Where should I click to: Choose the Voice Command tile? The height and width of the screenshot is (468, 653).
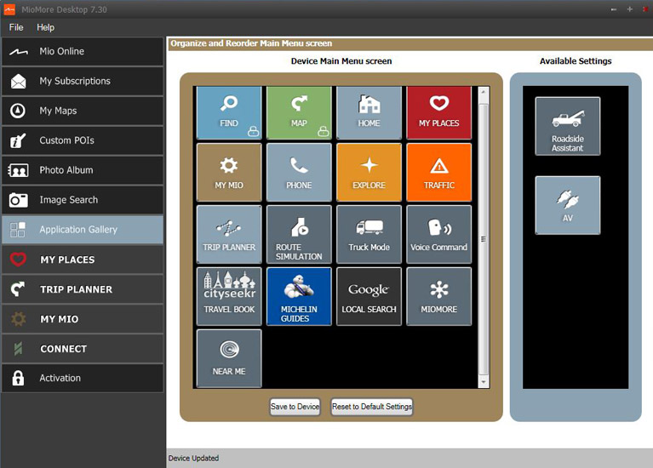click(x=439, y=234)
